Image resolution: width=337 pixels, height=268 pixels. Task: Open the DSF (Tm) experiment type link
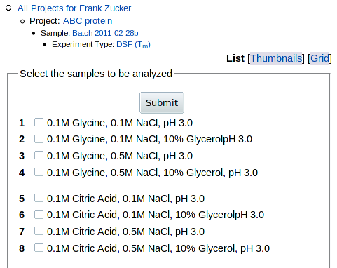coord(133,44)
